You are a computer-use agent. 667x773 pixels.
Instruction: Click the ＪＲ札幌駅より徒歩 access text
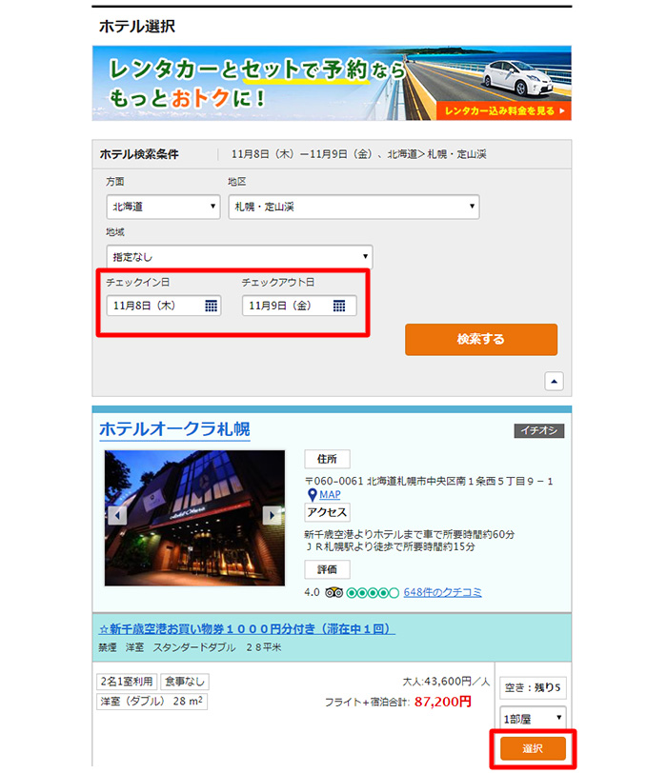click(391, 546)
